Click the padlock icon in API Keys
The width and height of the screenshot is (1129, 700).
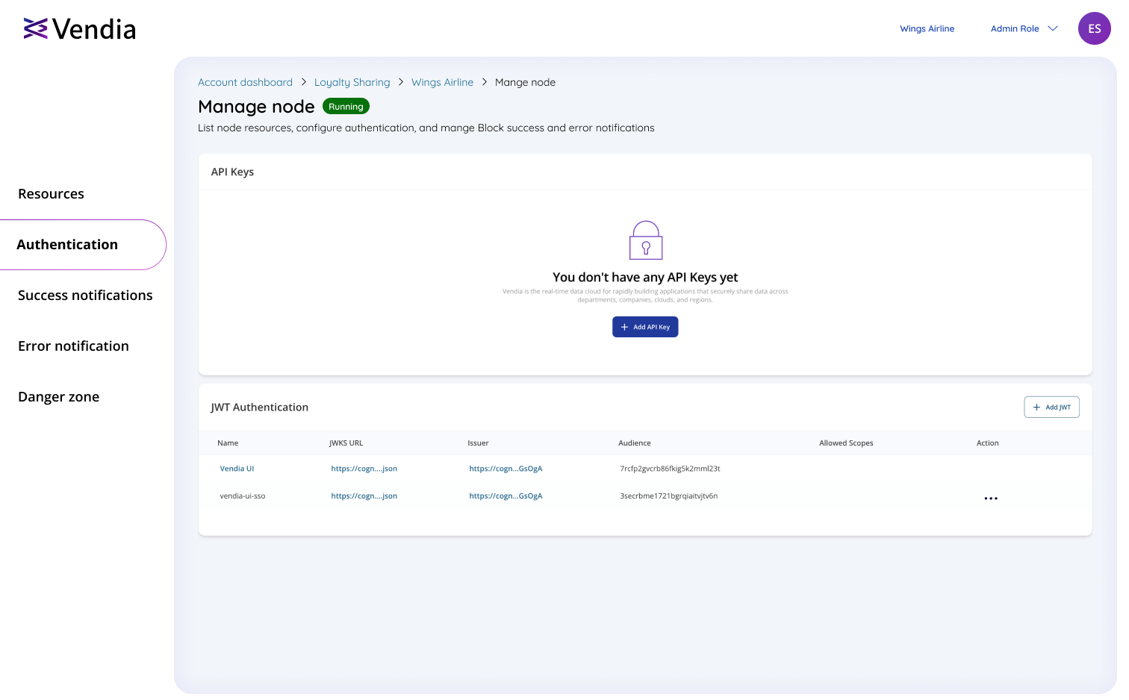(646, 240)
